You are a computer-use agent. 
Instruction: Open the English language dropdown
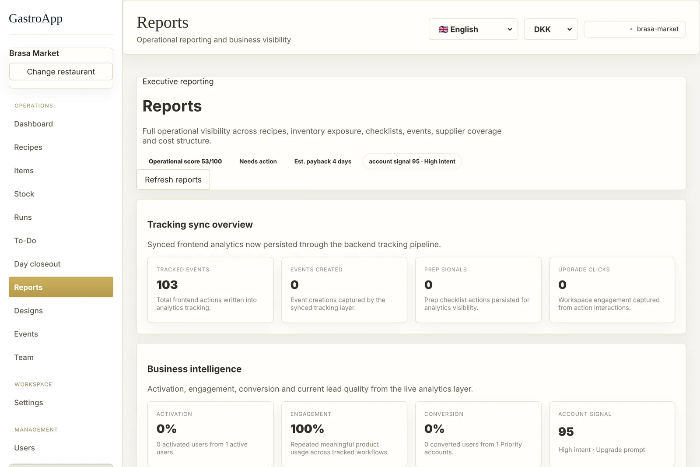click(x=473, y=29)
